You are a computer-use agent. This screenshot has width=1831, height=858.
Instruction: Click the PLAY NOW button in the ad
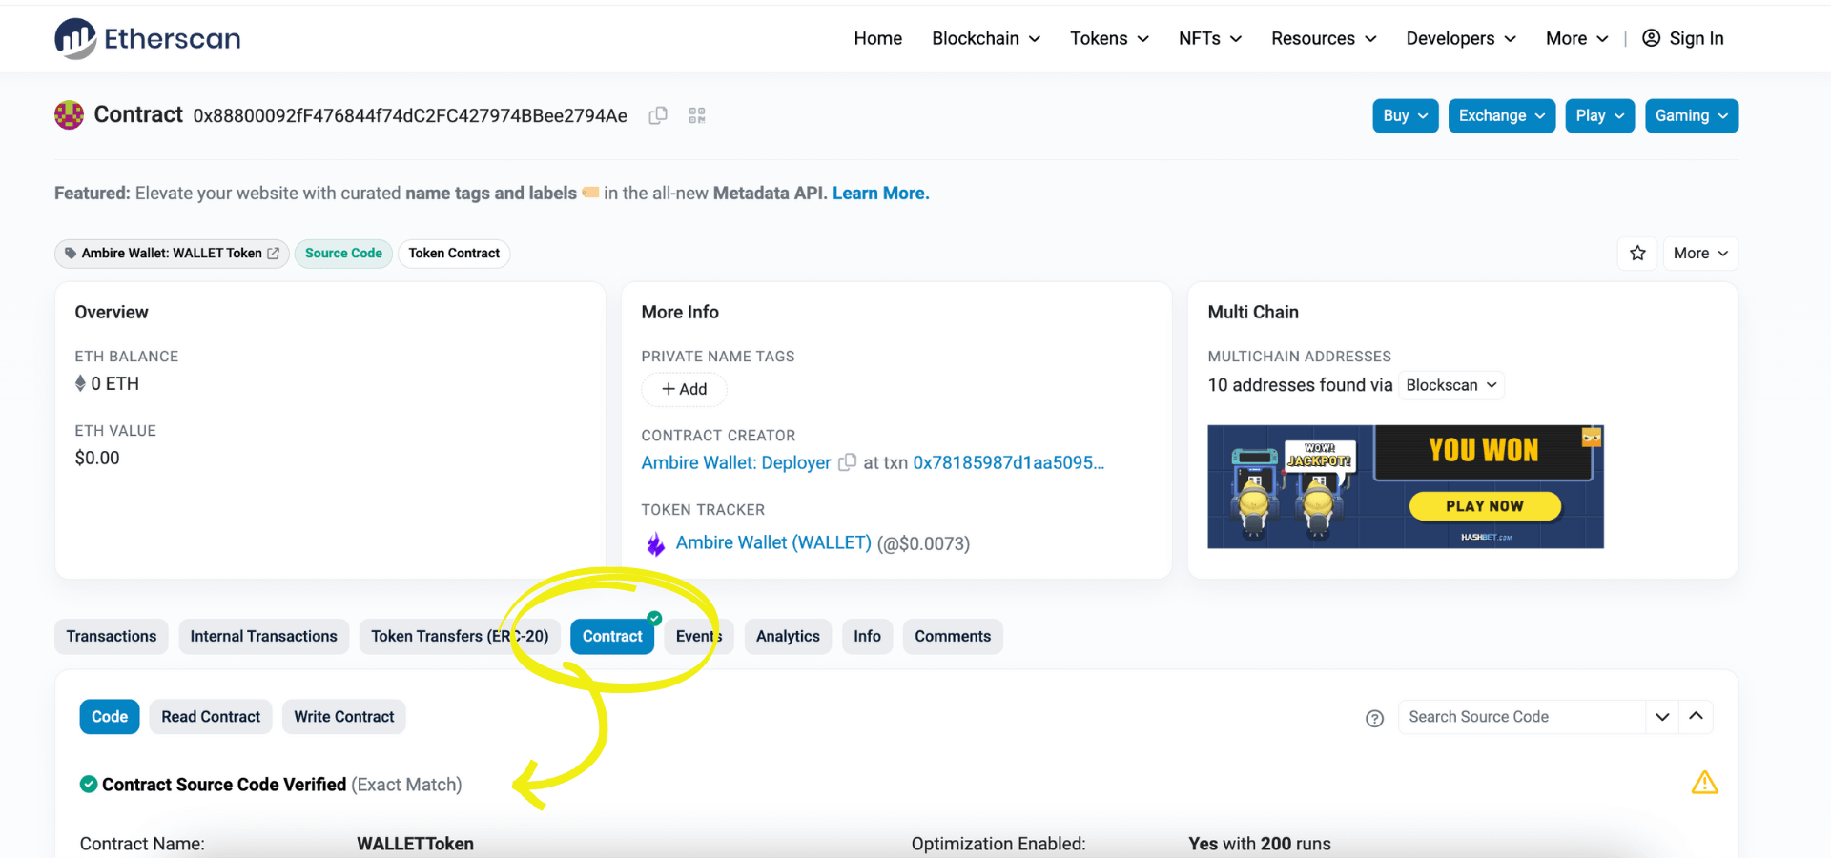(x=1484, y=506)
